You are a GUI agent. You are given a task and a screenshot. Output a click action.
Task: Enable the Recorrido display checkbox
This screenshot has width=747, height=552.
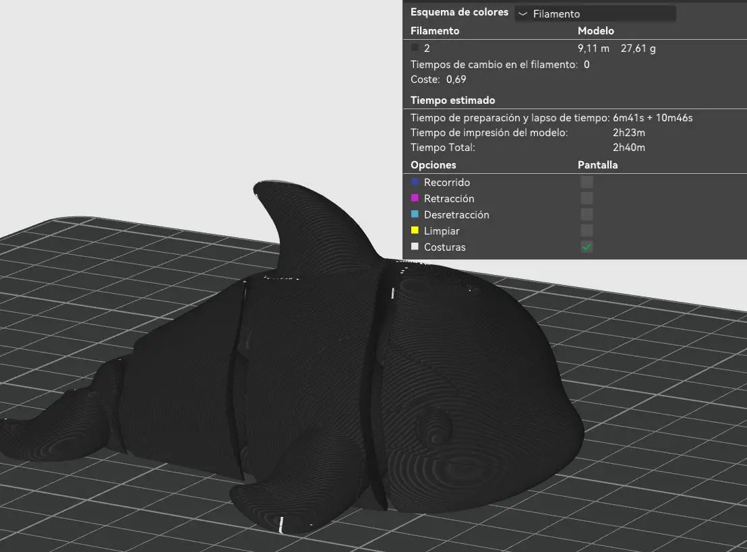tap(587, 182)
